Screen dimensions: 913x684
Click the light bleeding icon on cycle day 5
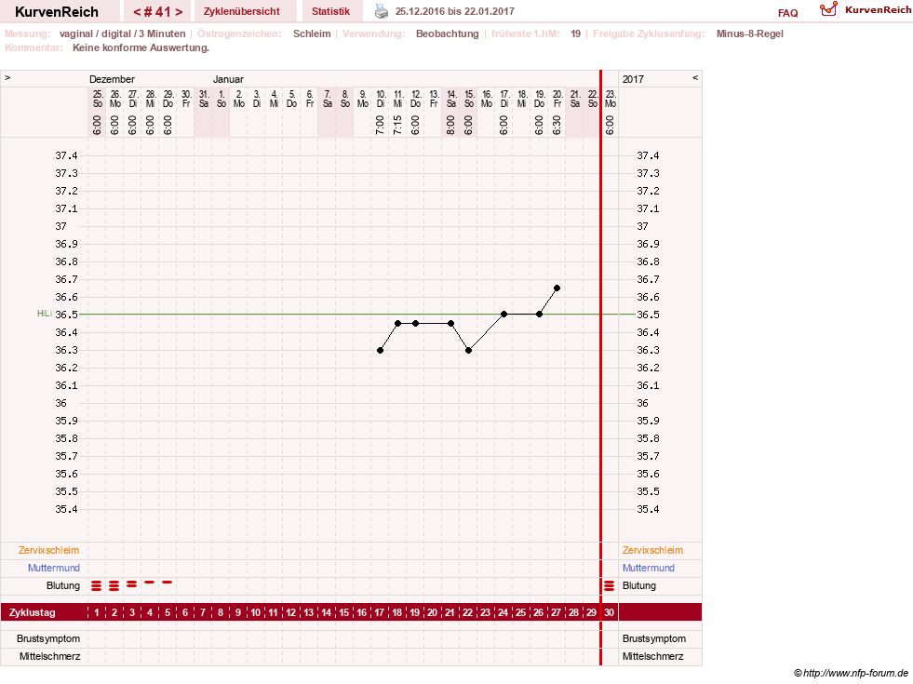point(168,583)
